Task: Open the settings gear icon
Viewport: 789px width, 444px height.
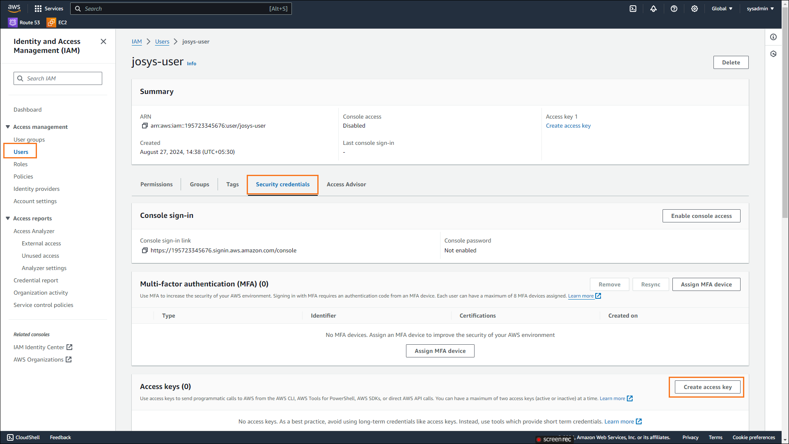Action: tap(695, 9)
